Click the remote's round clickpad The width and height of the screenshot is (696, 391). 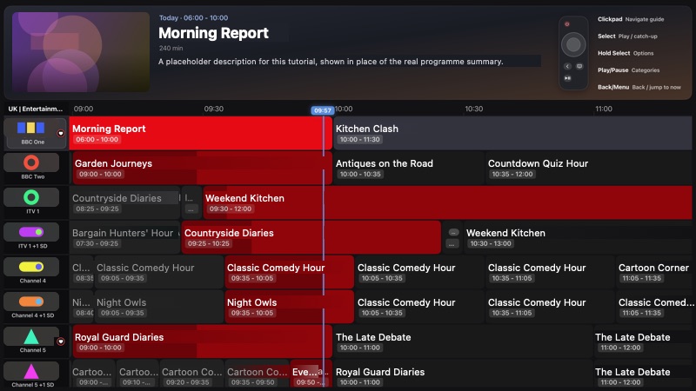click(x=573, y=44)
